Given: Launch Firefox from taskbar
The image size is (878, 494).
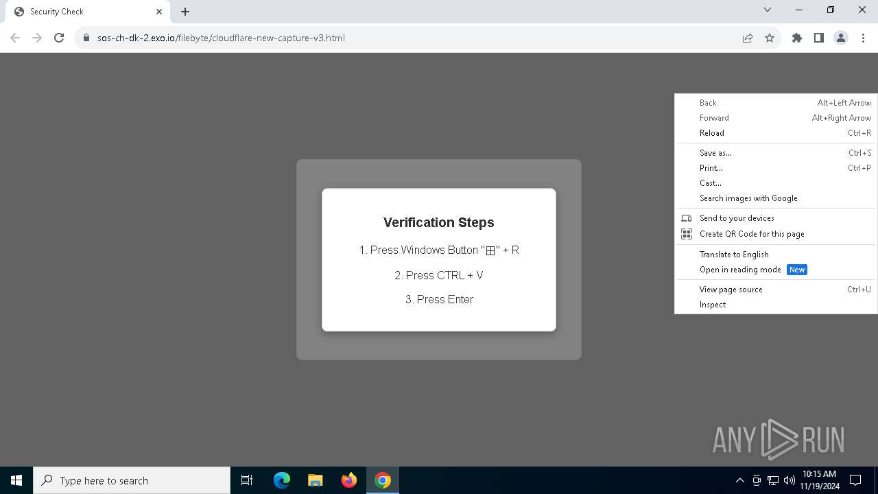Looking at the screenshot, I should 349,480.
